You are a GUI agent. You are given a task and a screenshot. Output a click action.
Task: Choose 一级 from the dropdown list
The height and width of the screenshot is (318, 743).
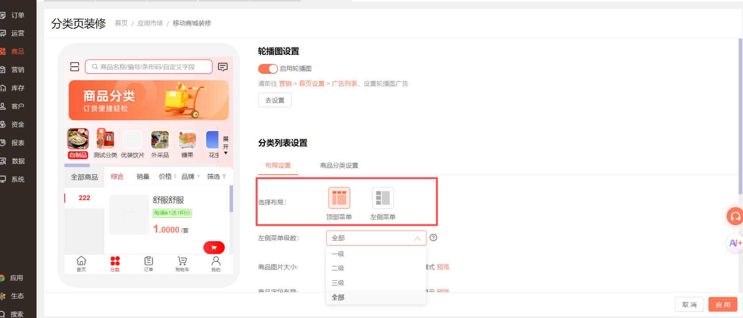(x=376, y=254)
